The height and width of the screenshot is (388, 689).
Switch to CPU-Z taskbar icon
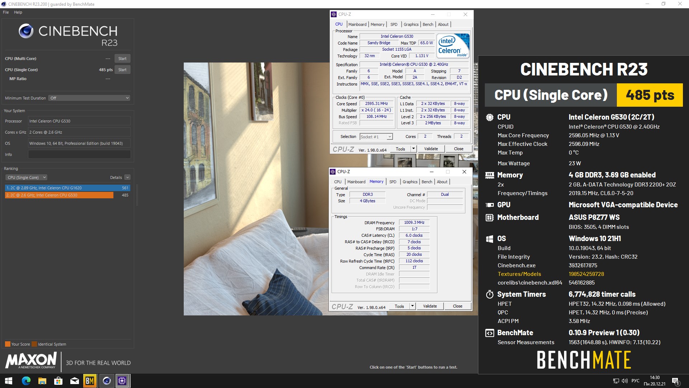122,381
